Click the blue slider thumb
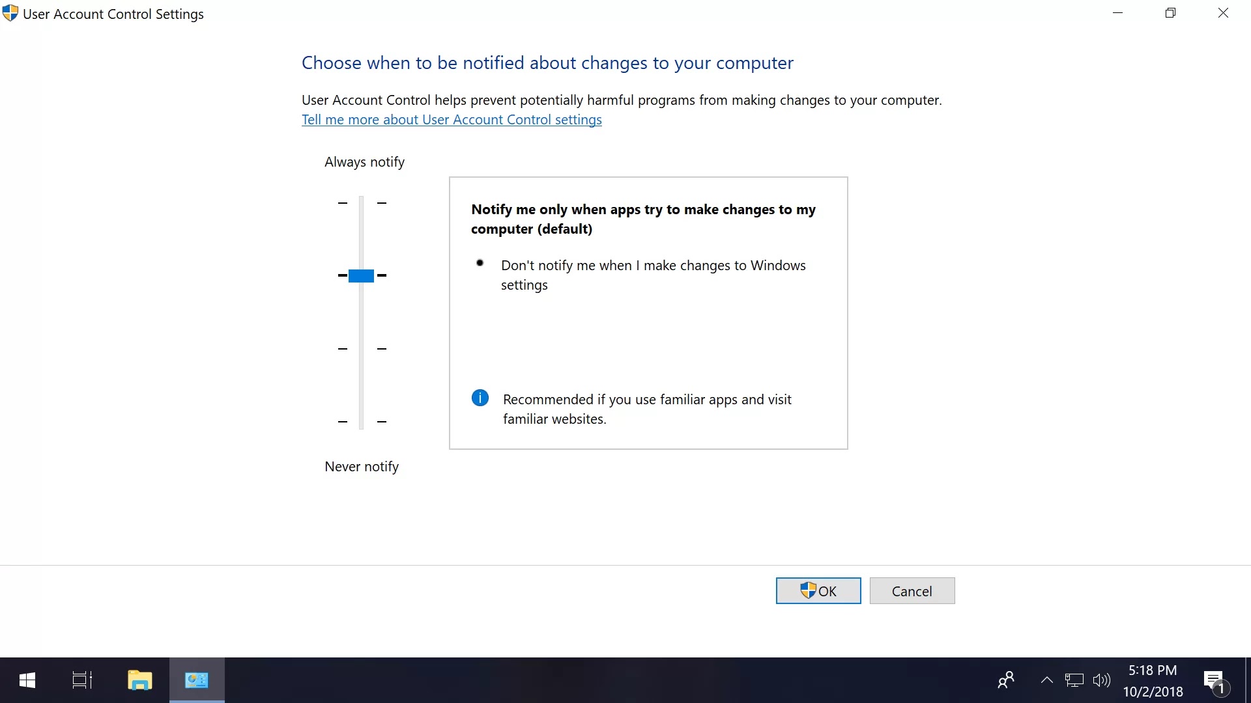This screenshot has width=1251, height=703. (x=361, y=275)
